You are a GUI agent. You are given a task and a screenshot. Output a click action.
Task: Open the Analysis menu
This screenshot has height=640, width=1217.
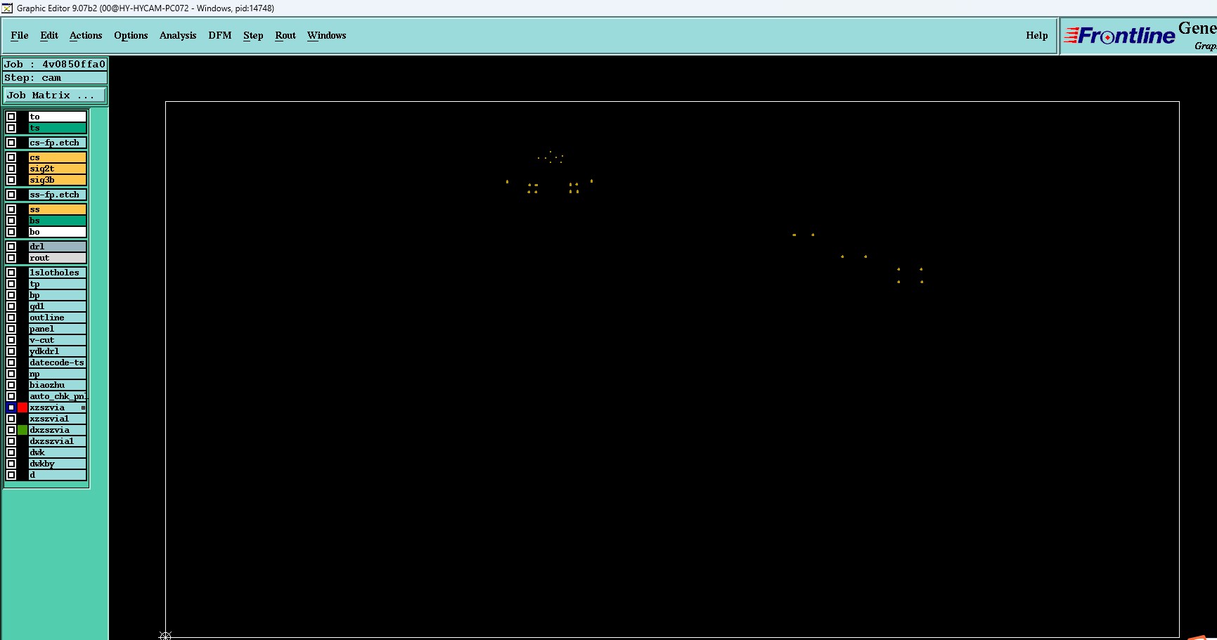(x=178, y=35)
